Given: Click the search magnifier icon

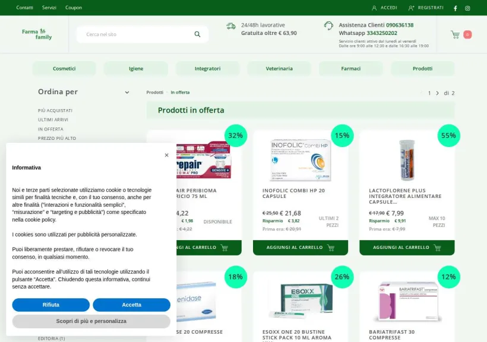Looking at the screenshot, I should (197, 34).
